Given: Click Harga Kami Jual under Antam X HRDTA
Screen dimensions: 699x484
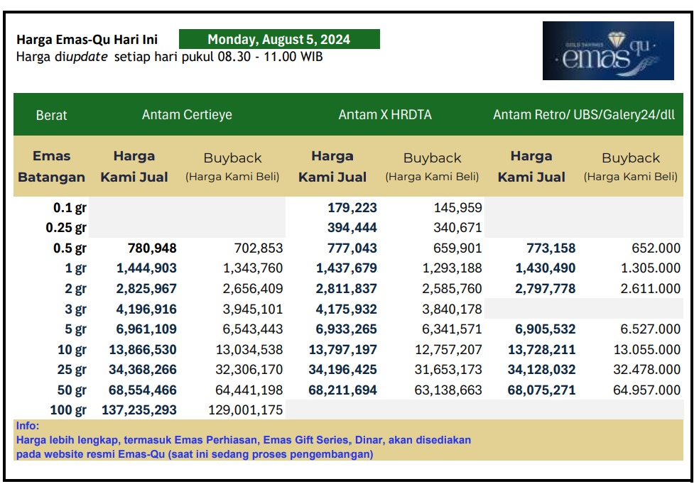Looking at the screenshot, I should (332, 167).
